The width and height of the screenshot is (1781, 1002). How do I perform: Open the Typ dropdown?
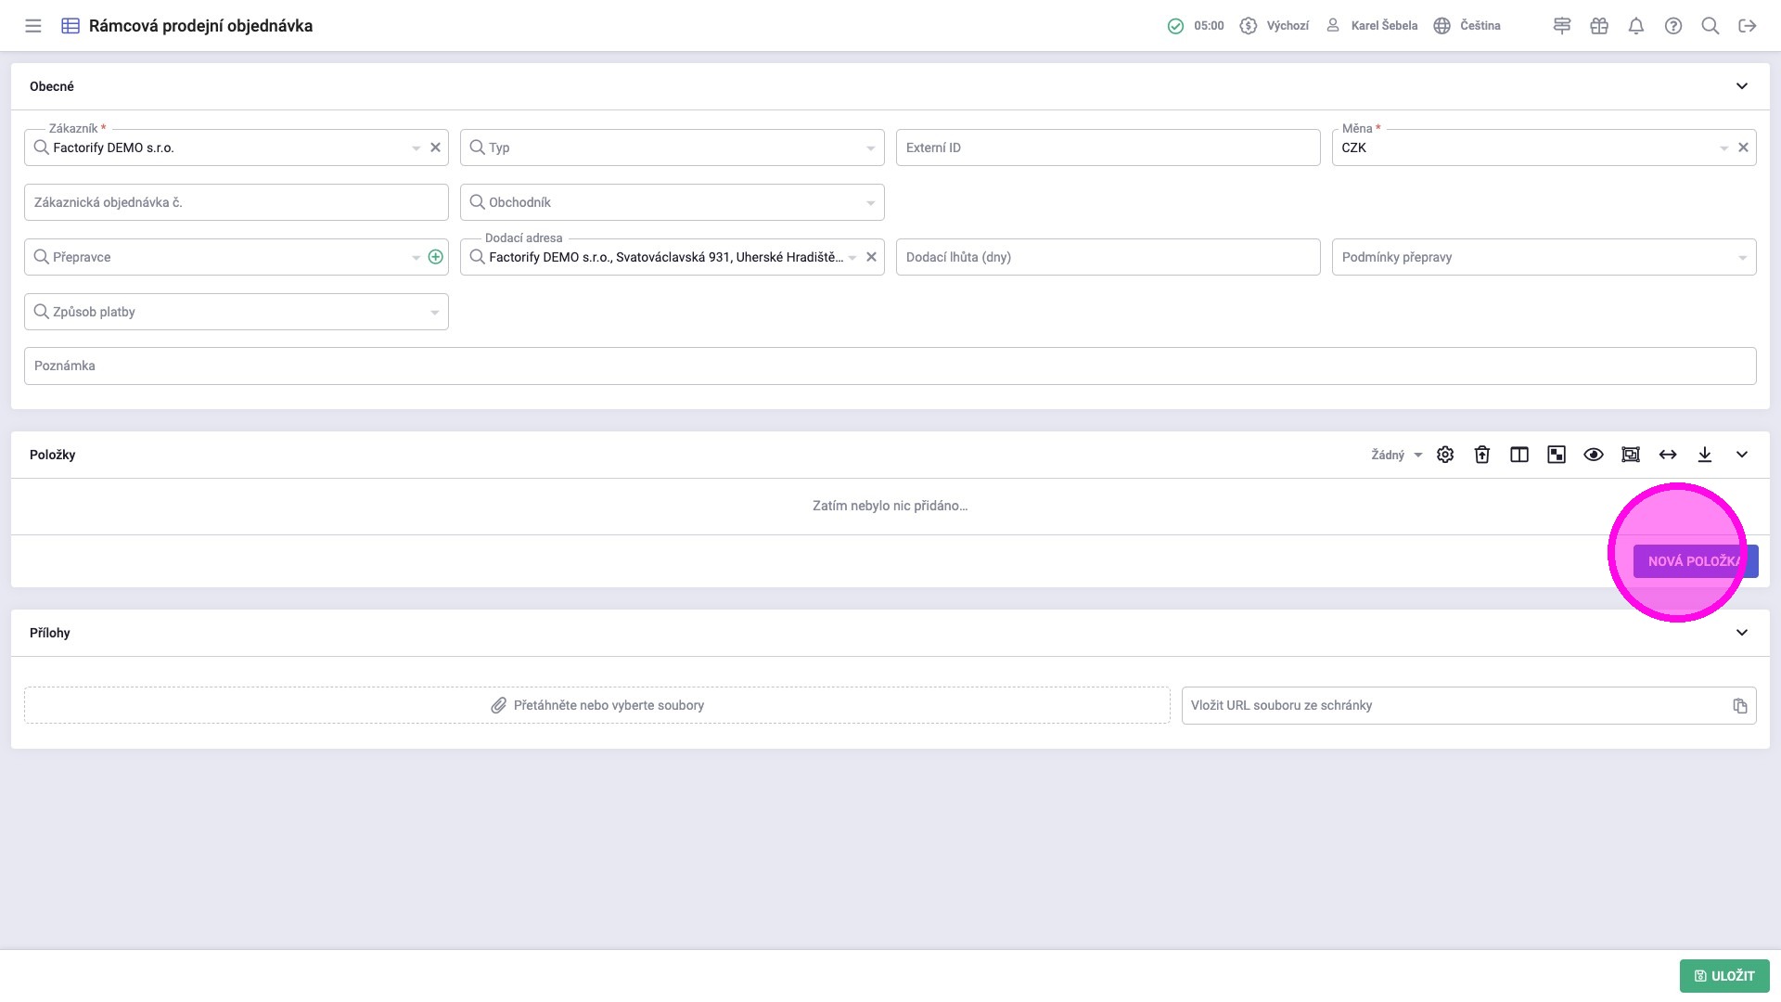673,148
